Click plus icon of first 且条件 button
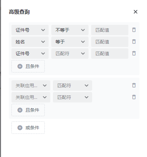Screen dimensions: 147x157 pyautogui.click(x=20, y=66)
